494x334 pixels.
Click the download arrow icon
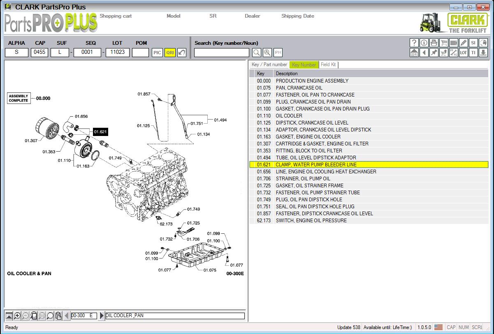483,53
